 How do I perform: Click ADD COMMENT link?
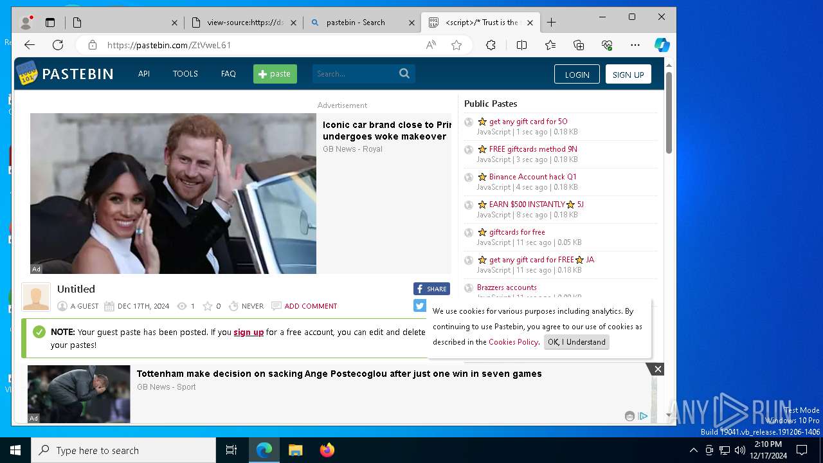[x=311, y=306]
